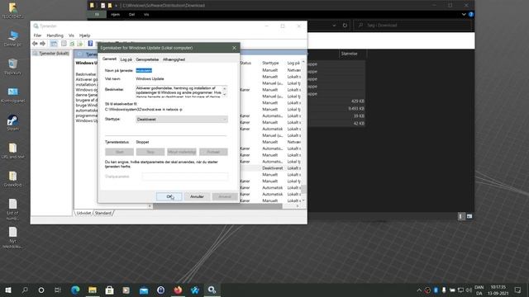Screen dimensions: 529x297
Task: Click the Refresh icon in Explorer address bar
Action: coord(345,26)
